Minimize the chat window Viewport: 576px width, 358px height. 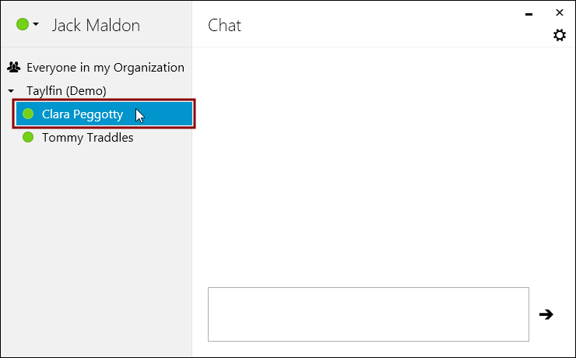pyautogui.click(x=529, y=14)
